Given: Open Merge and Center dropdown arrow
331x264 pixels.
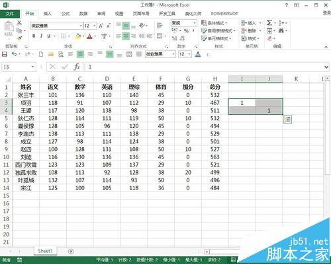Looking at the screenshot, I should pos(165,36).
